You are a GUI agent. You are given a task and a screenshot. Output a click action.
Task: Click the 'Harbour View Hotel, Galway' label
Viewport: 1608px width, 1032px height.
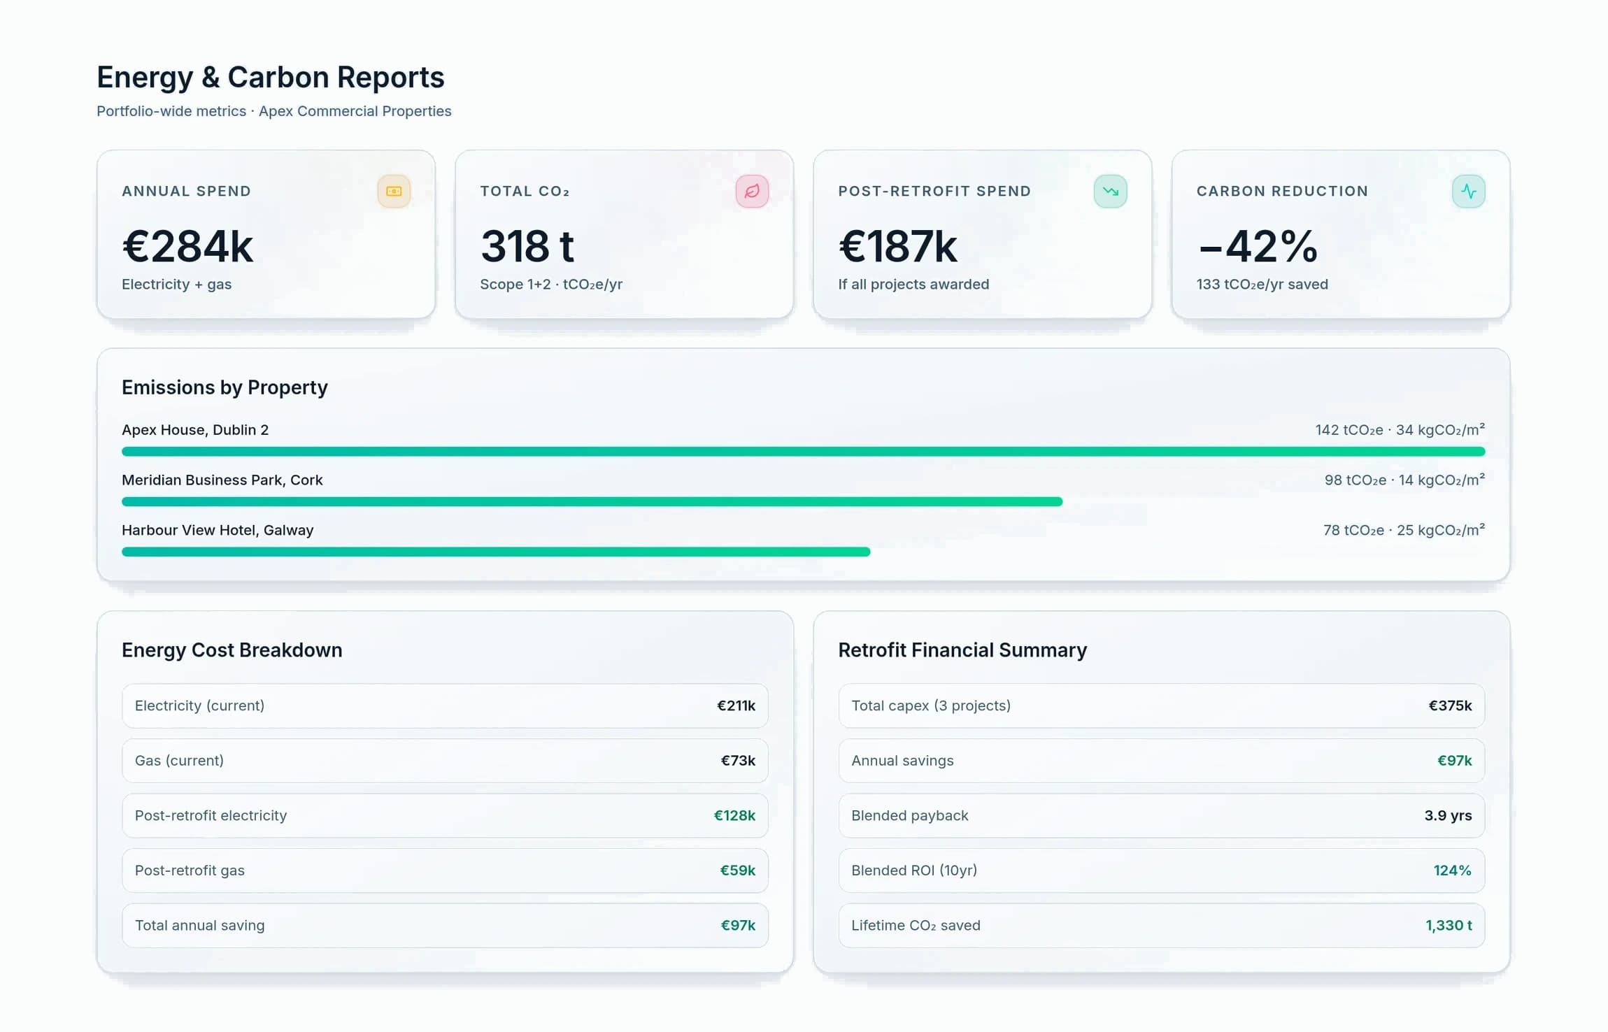tap(218, 531)
